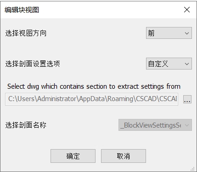This screenshot has width=197, height=172.
Task: Click the arrow of the section name combo
Action: point(187,125)
